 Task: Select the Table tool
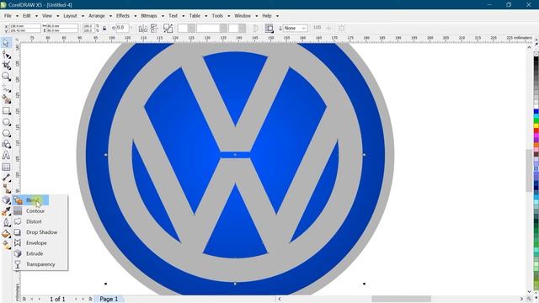pyautogui.click(x=6, y=167)
